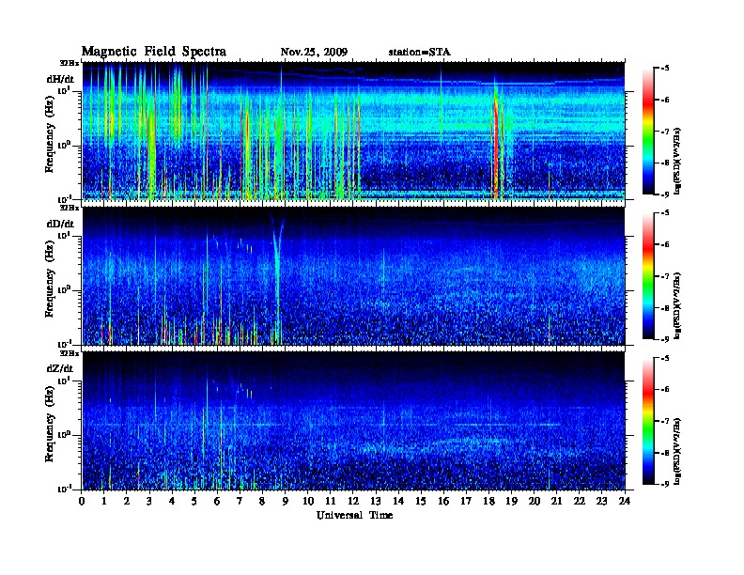
Task: Click hour "17" on the time axis
Action: (x=466, y=502)
